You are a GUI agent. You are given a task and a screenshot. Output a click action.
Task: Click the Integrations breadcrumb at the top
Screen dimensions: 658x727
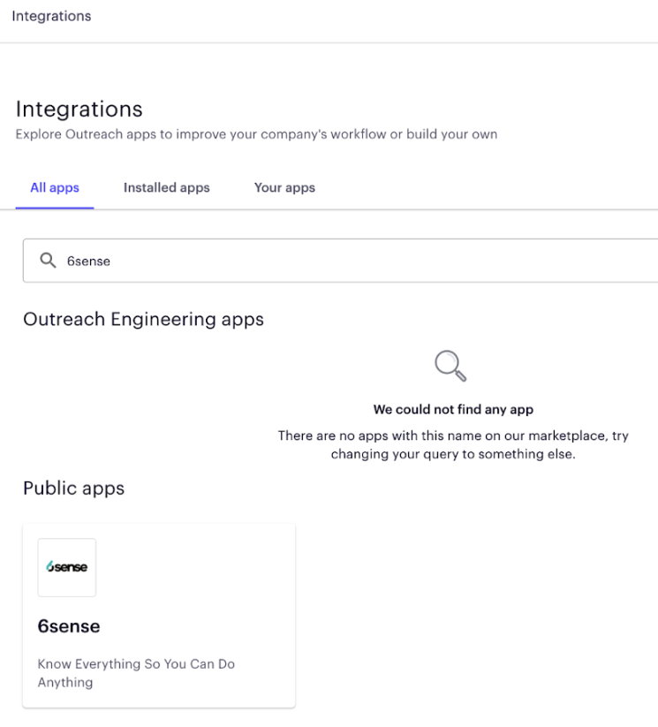click(51, 16)
